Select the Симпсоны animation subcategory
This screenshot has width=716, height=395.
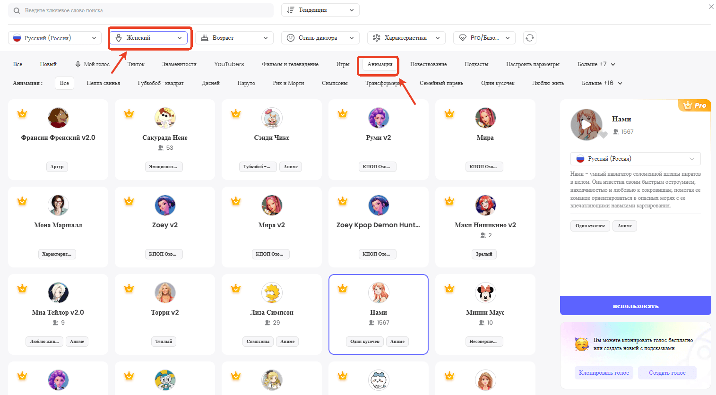click(x=335, y=83)
